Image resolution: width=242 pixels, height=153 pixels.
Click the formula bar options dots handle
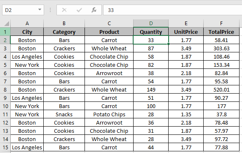coord(50,10)
